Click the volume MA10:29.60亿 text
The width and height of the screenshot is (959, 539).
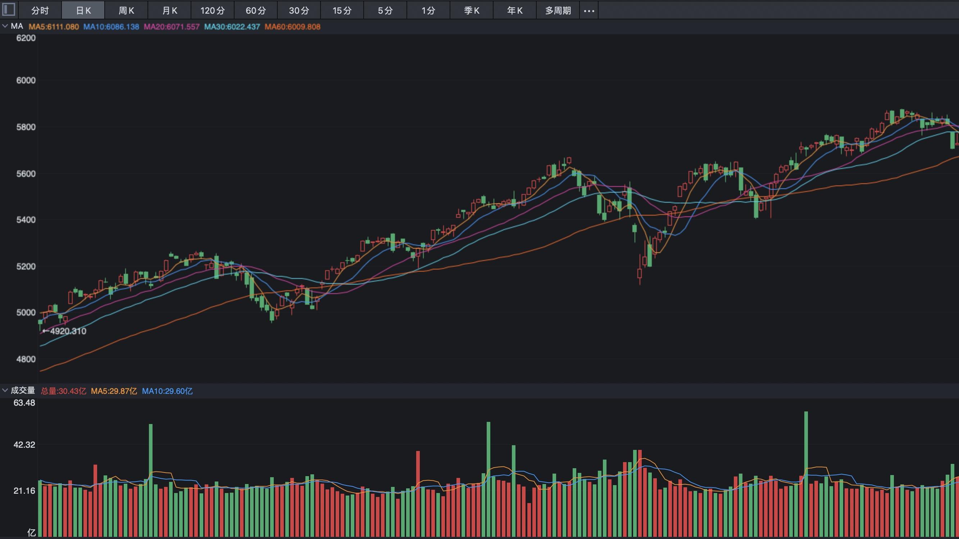pos(167,391)
